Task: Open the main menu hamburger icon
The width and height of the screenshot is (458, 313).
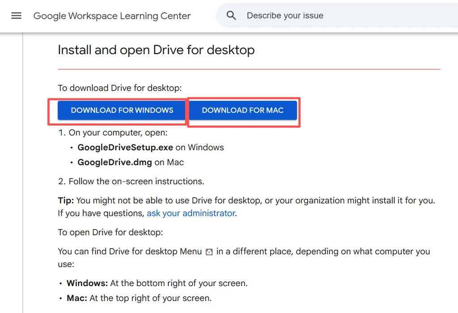Action: pyautogui.click(x=16, y=16)
